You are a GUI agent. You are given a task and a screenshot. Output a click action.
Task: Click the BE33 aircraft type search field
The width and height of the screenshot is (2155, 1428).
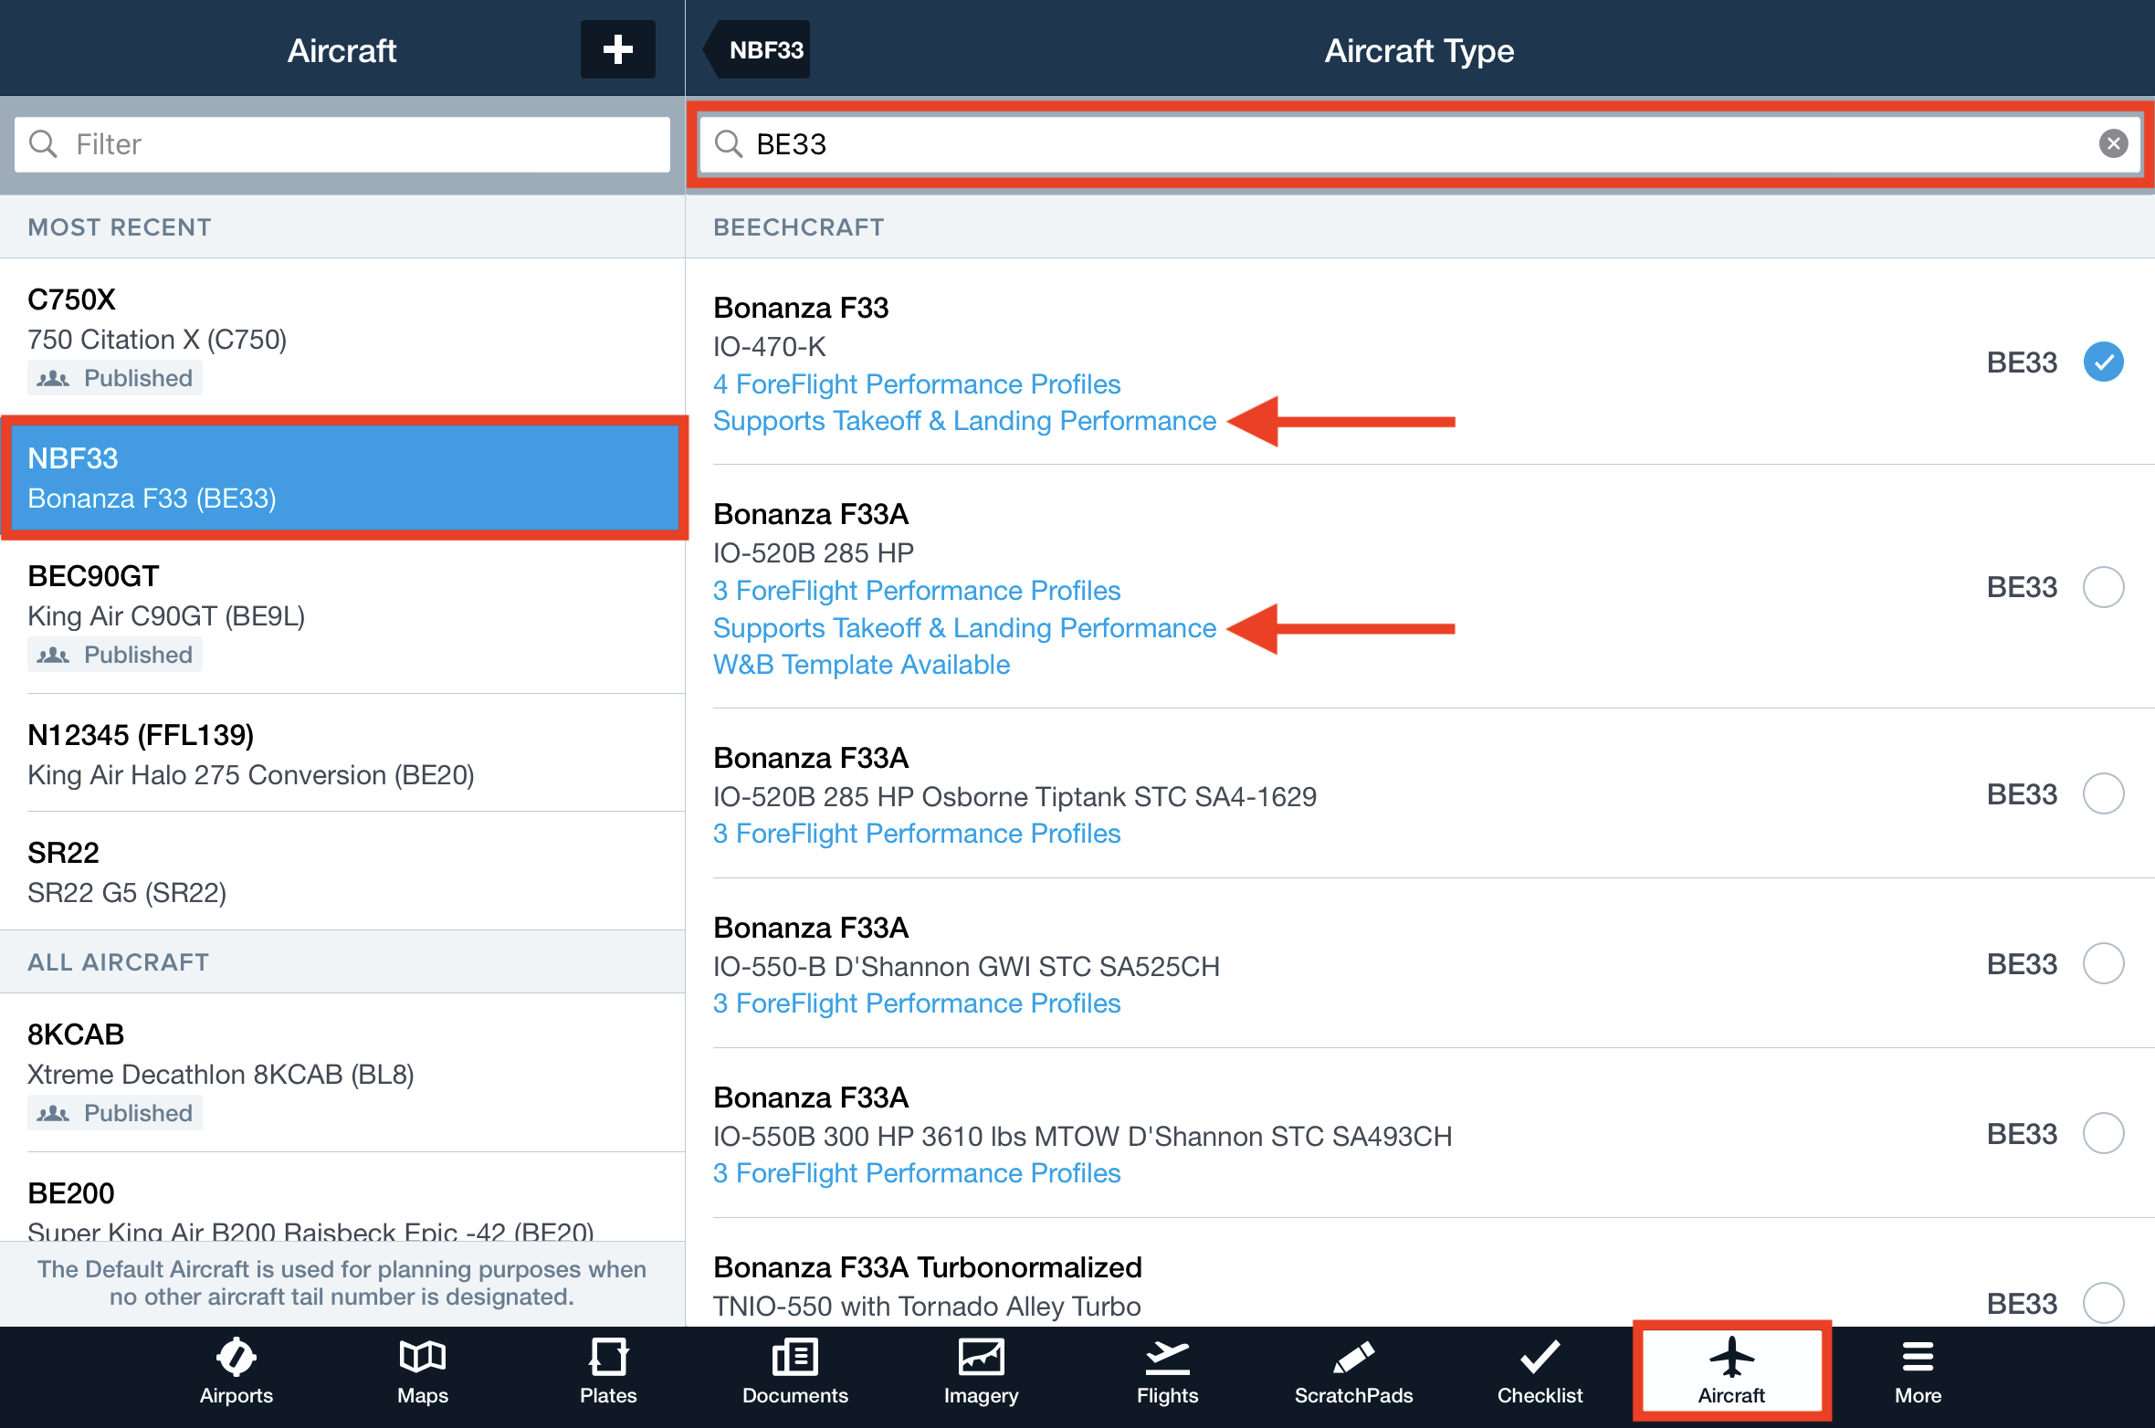pos(1419,144)
